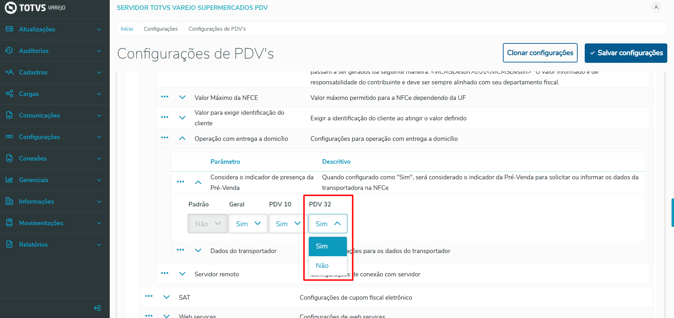674x318 pixels.
Task: Expand Valor para exigir identificação do cliente
Action: click(182, 118)
